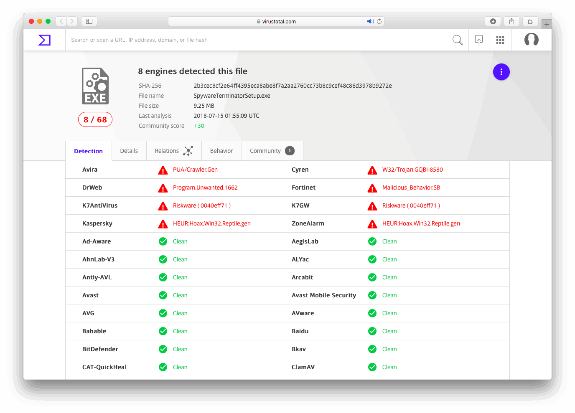The image size is (575, 413).
Task: Show Safari downloads
Action: point(493,21)
